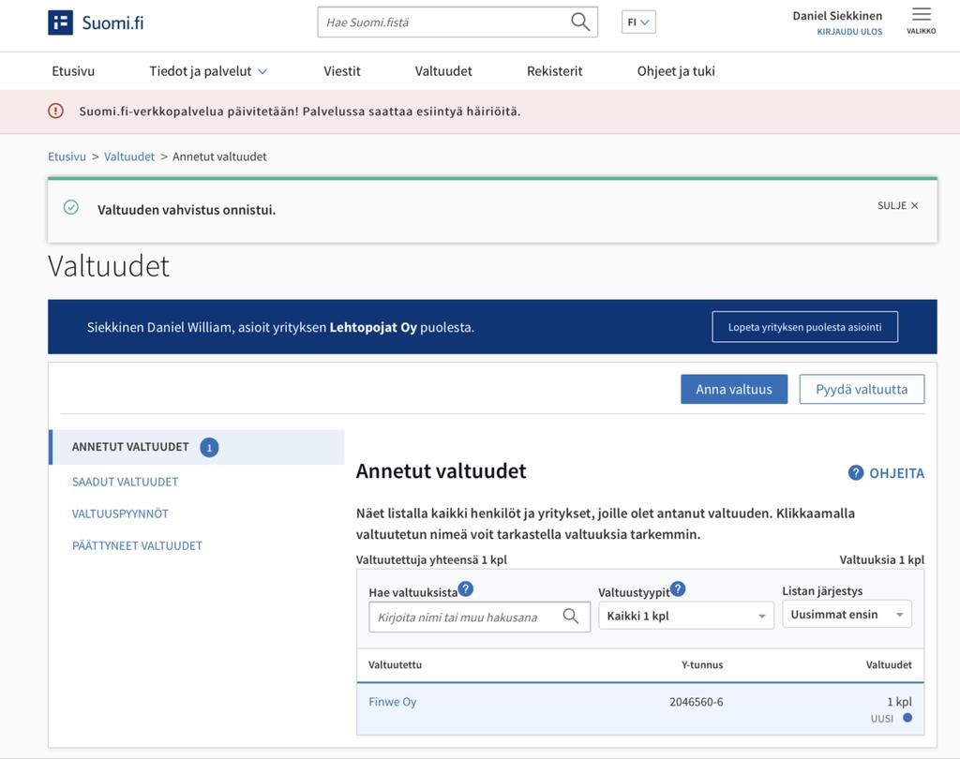Select the Saadut valtuudet side tab

click(x=125, y=482)
